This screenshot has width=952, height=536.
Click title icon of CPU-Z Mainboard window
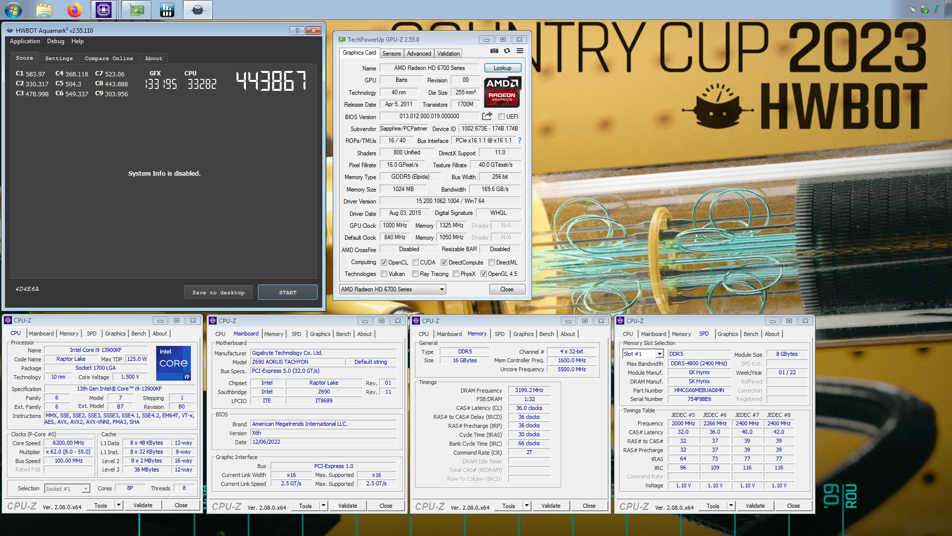213,321
